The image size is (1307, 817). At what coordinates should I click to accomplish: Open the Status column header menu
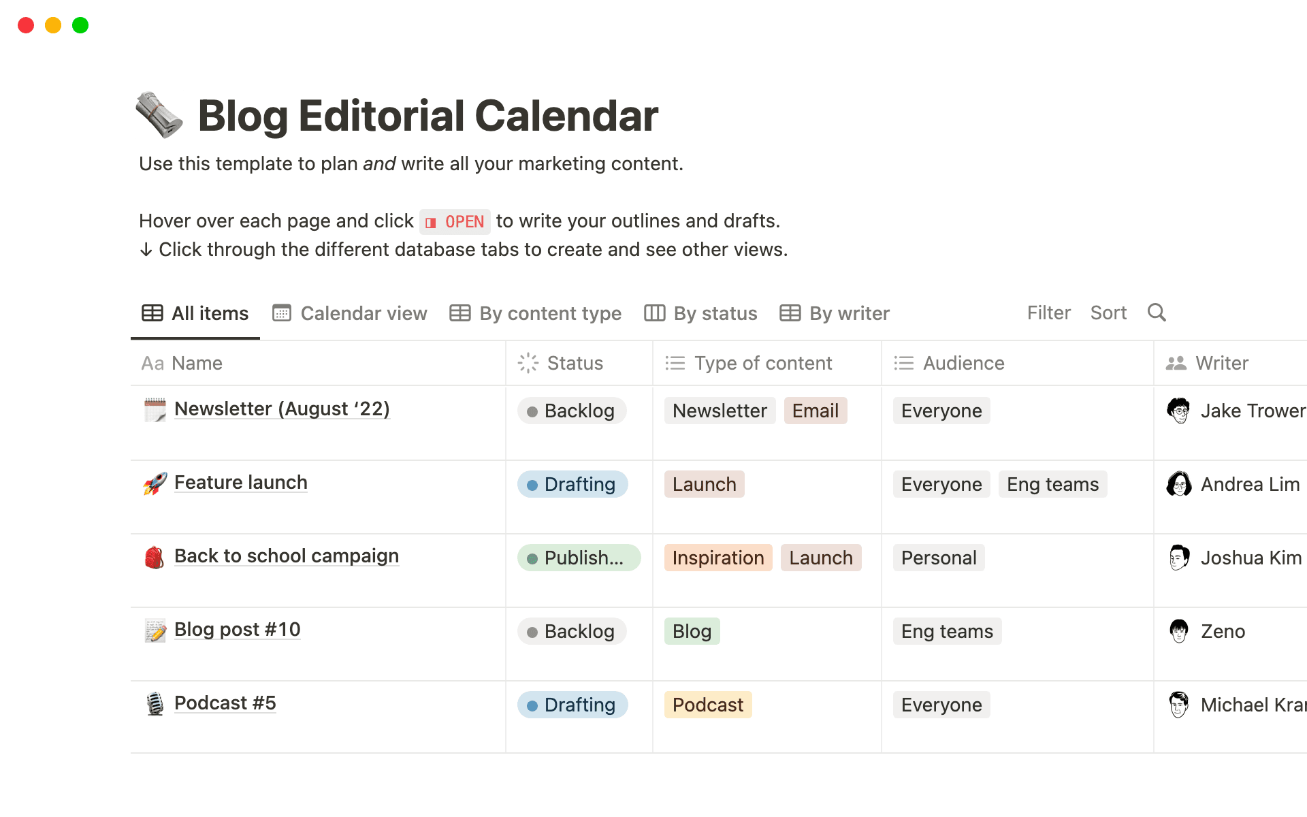(x=575, y=363)
